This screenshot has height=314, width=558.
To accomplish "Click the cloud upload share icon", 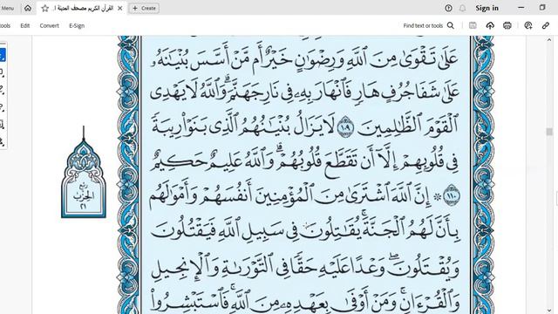I will coord(490,25).
